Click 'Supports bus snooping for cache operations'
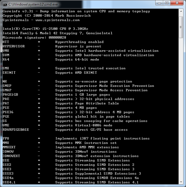 coord(101,121)
